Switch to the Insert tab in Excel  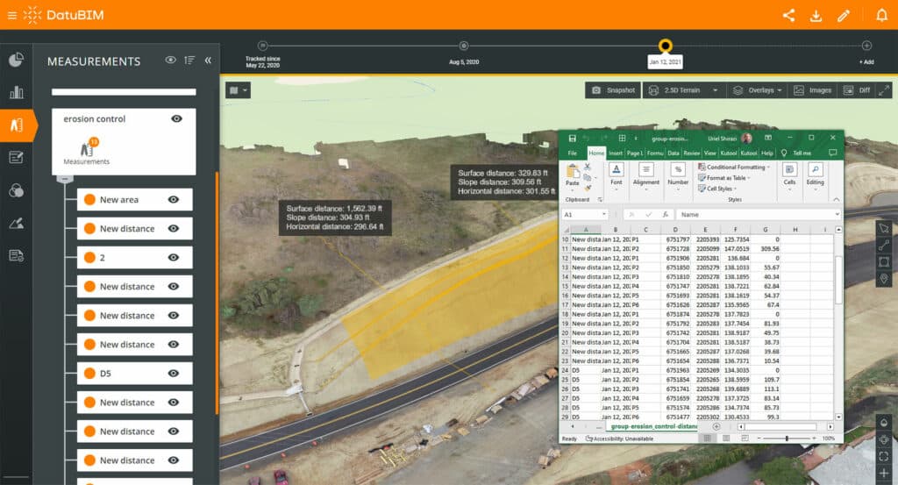616,153
